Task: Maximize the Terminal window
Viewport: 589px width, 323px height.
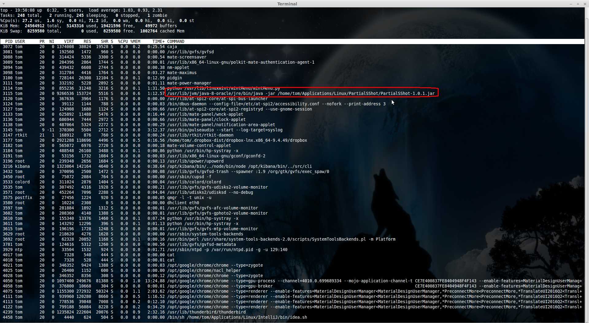Action: pos(578,4)
